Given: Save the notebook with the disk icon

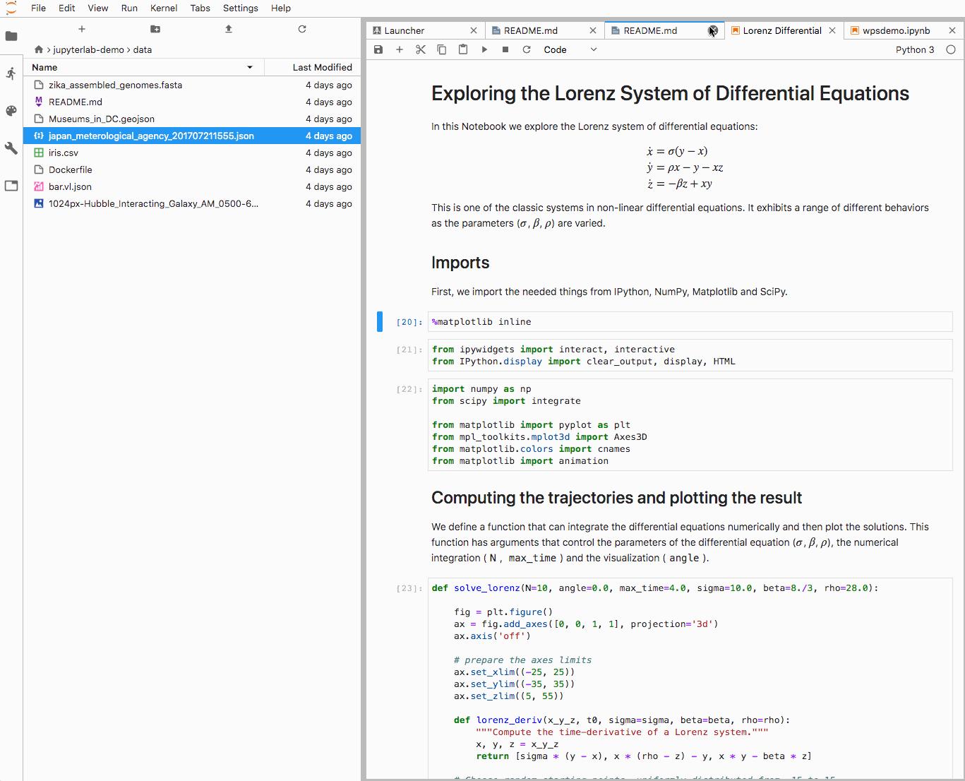Looking at the screenshot, I should click(378, 49).
